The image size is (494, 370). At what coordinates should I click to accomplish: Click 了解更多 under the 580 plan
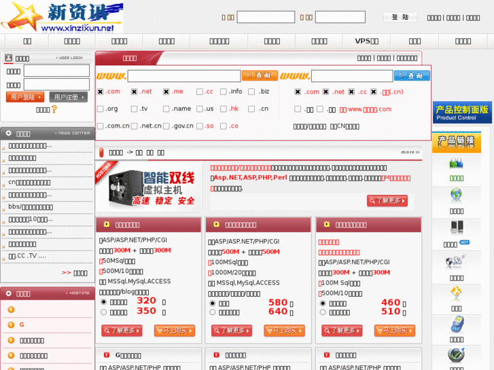coord(232,331)
